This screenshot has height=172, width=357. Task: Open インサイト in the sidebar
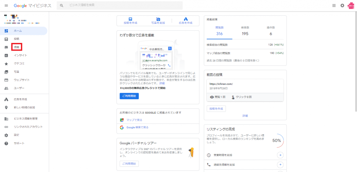(x=20, y=55)
